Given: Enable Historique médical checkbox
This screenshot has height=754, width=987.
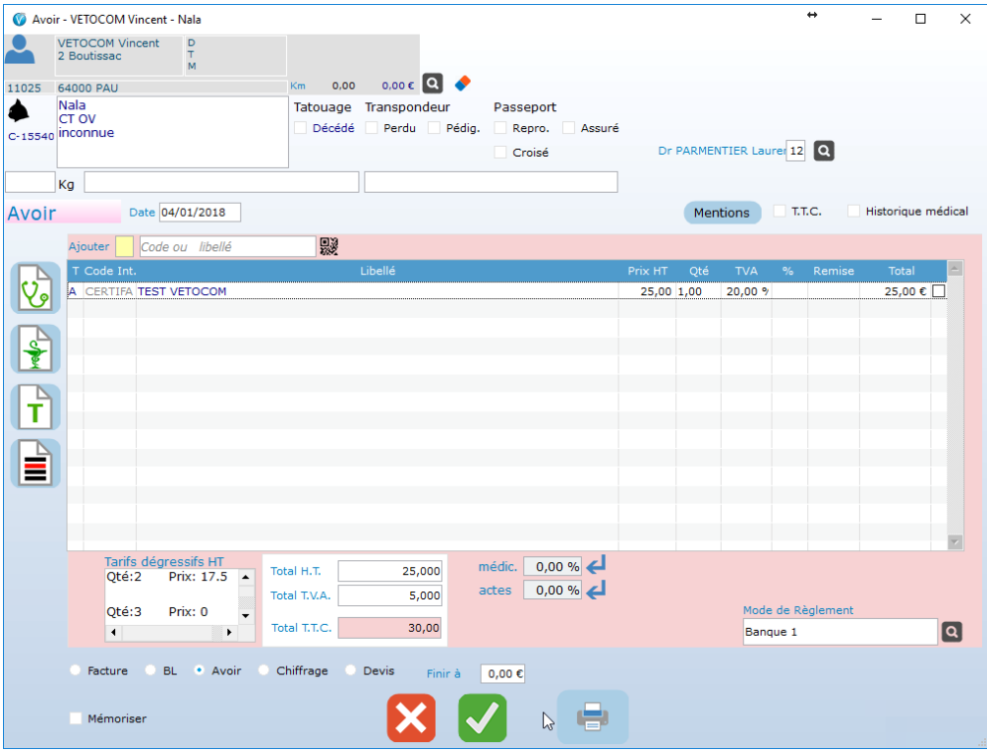Looking at the screenshot, I should pos(854,211).
